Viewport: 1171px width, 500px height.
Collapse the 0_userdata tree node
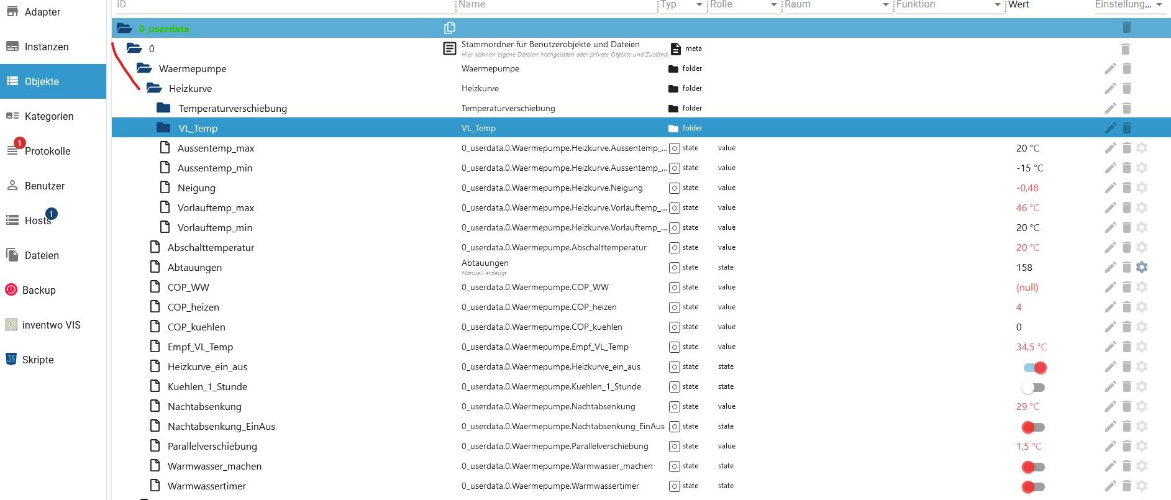[x=124, y=28]
